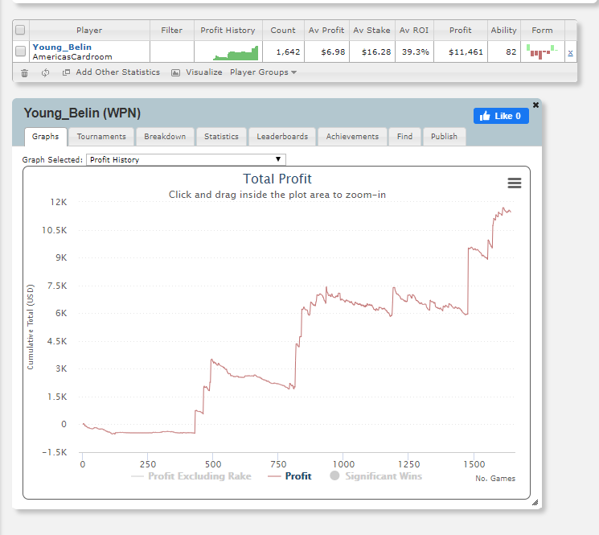Click the resize grip at panel corner
Screen dimensions: 599x535
point(535,503)
